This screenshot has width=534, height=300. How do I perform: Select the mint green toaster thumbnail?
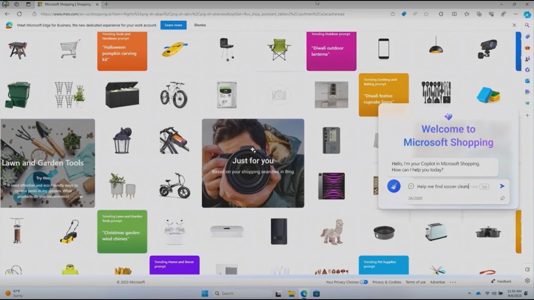point(436,232)
